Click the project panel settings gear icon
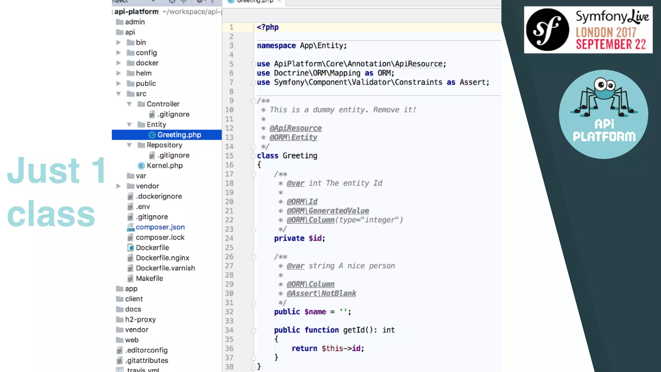This screenshot has width=661, height=372. [199, 2]
